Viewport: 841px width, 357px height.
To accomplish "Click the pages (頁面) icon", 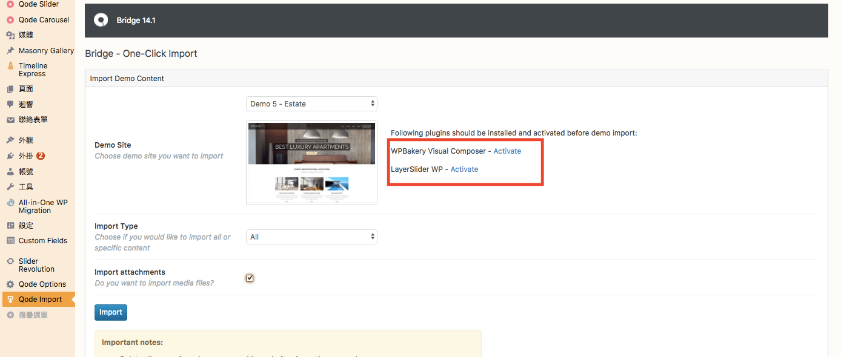I will pyautogui.click(x=10, y=89).
